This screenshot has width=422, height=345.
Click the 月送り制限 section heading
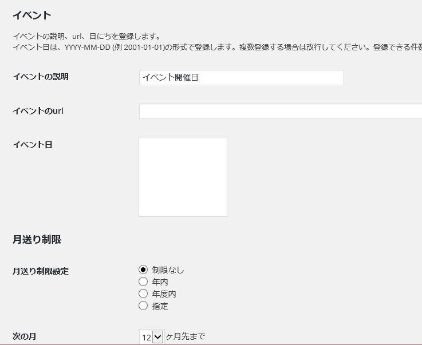point(37,240)
